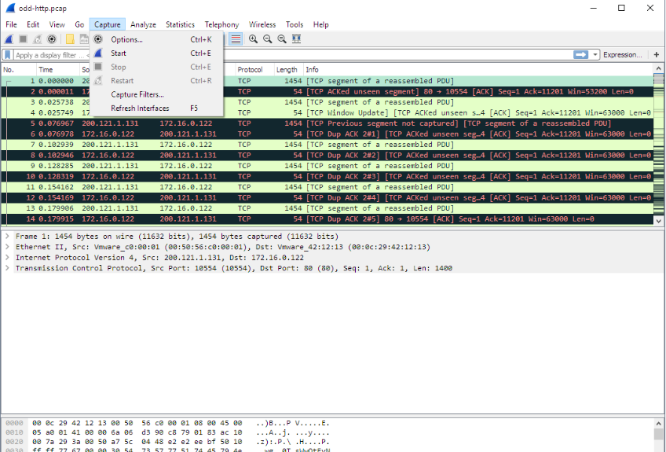Click hex offset 0010 row

tap(168, 432)
